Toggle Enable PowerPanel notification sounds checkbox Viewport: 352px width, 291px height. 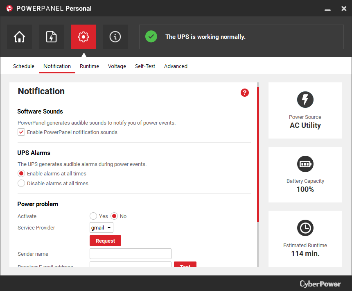(x=21, y=132)
